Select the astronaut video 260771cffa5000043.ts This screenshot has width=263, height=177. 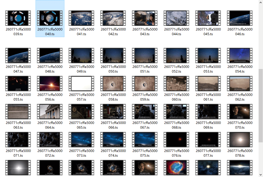click(x=145, y=18)
